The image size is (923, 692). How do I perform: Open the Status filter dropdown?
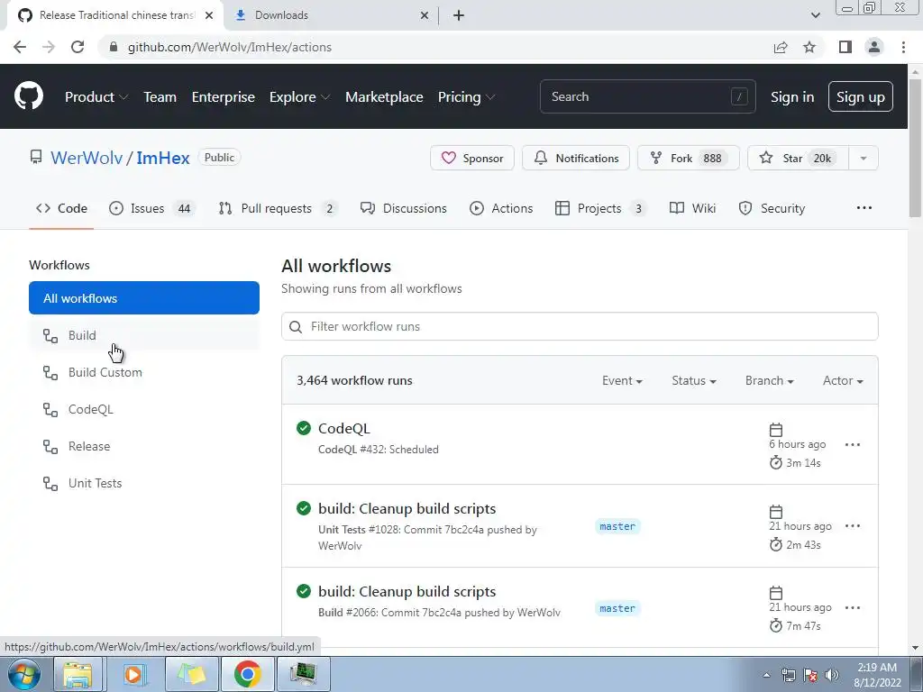[x=694, y=381]
